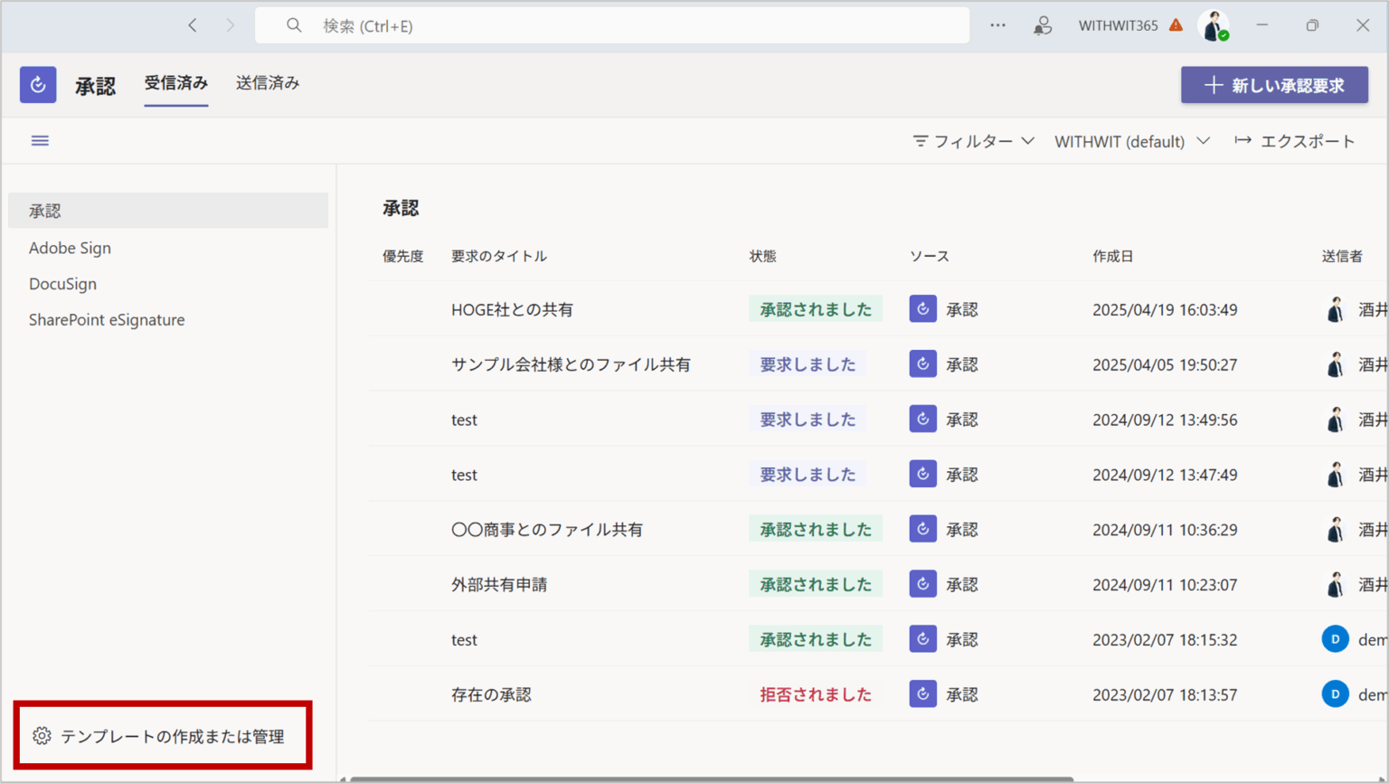This screenshot has width=1389, height=783.
Task: Click the invite people icon near WITHWIT365
Action: (1042, 24)
